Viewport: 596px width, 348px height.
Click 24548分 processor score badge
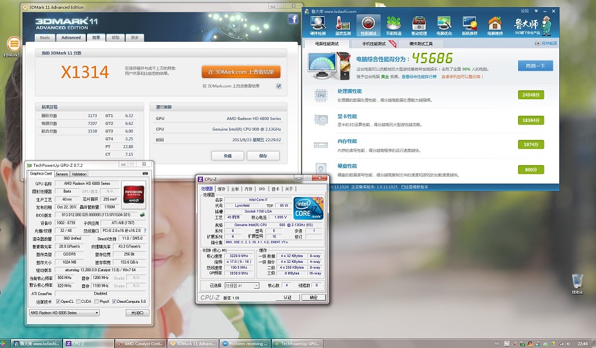(531, 95)
